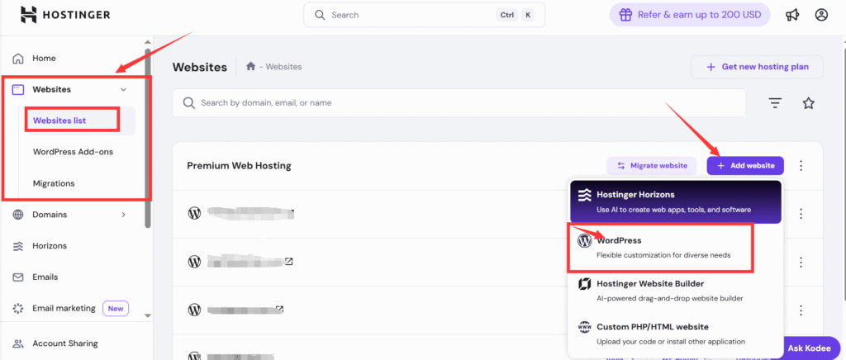846x360 pixels.
Task: Open Add website dropdown button
Action: point(744,165)
